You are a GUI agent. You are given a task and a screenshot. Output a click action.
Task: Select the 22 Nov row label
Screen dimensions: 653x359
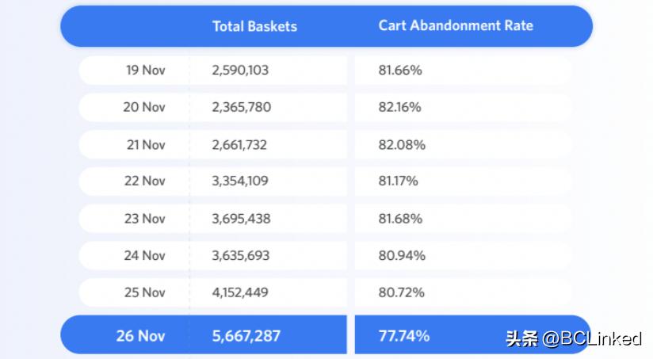coord(145,181)
